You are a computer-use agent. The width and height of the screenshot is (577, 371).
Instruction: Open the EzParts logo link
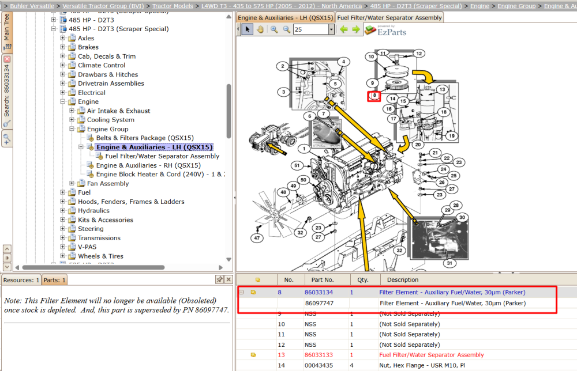[386, 30]
